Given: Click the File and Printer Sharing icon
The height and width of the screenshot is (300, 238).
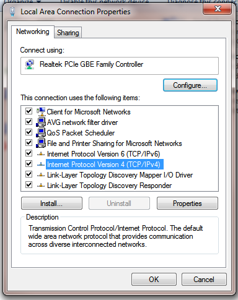Looking at the screenshot, I should point(41,143).
